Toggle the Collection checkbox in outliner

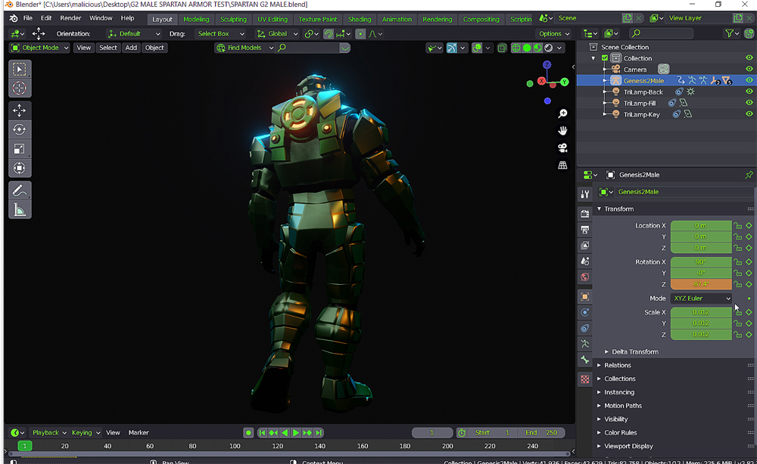[604, 58]
